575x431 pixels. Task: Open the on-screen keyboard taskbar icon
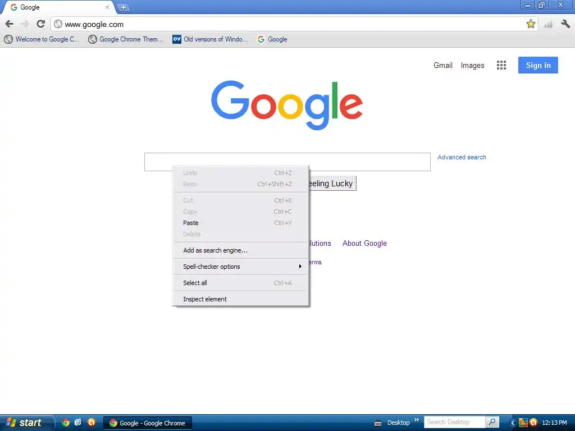(378, 423)
